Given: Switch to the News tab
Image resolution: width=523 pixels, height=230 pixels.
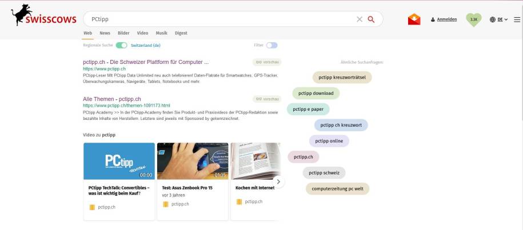Looking at the screenshot, I should click(x=105, y=33).
